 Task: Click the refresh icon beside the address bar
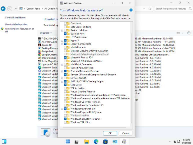pos(150,9)
